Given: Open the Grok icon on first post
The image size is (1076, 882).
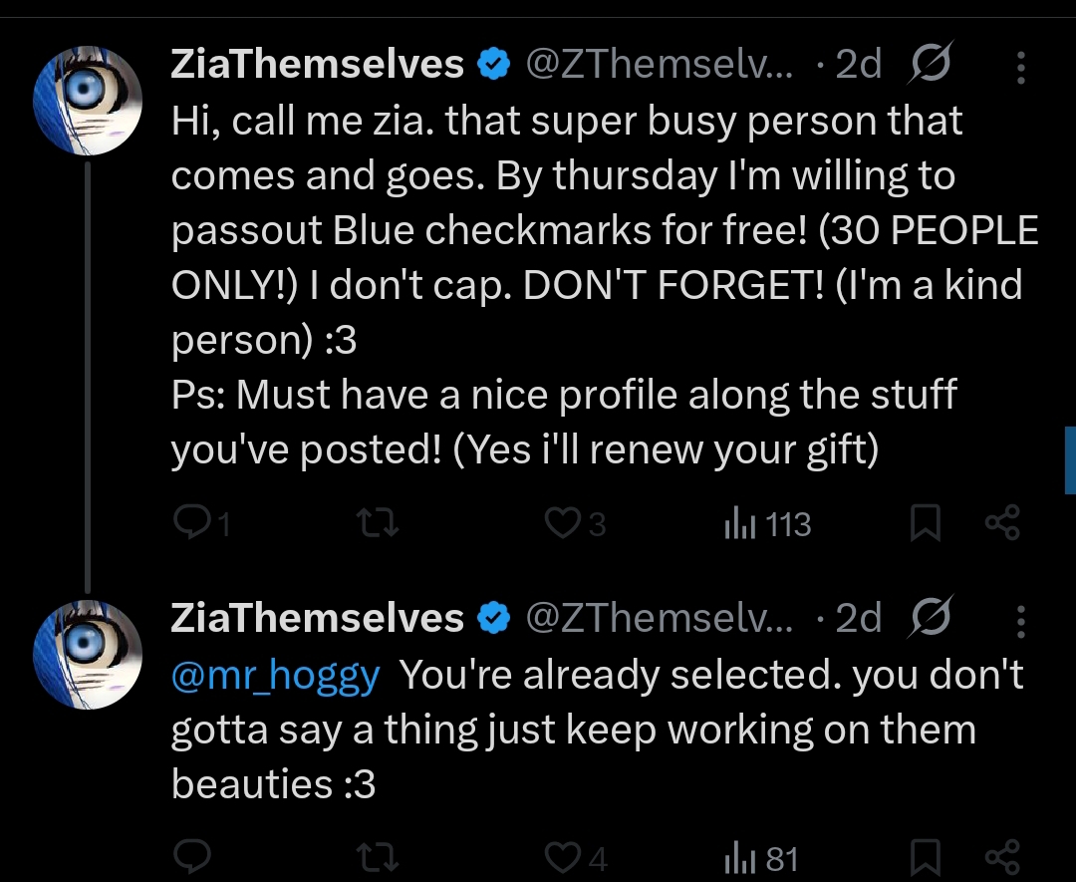Looking at the screenshot, I should (x=931, y=66).
